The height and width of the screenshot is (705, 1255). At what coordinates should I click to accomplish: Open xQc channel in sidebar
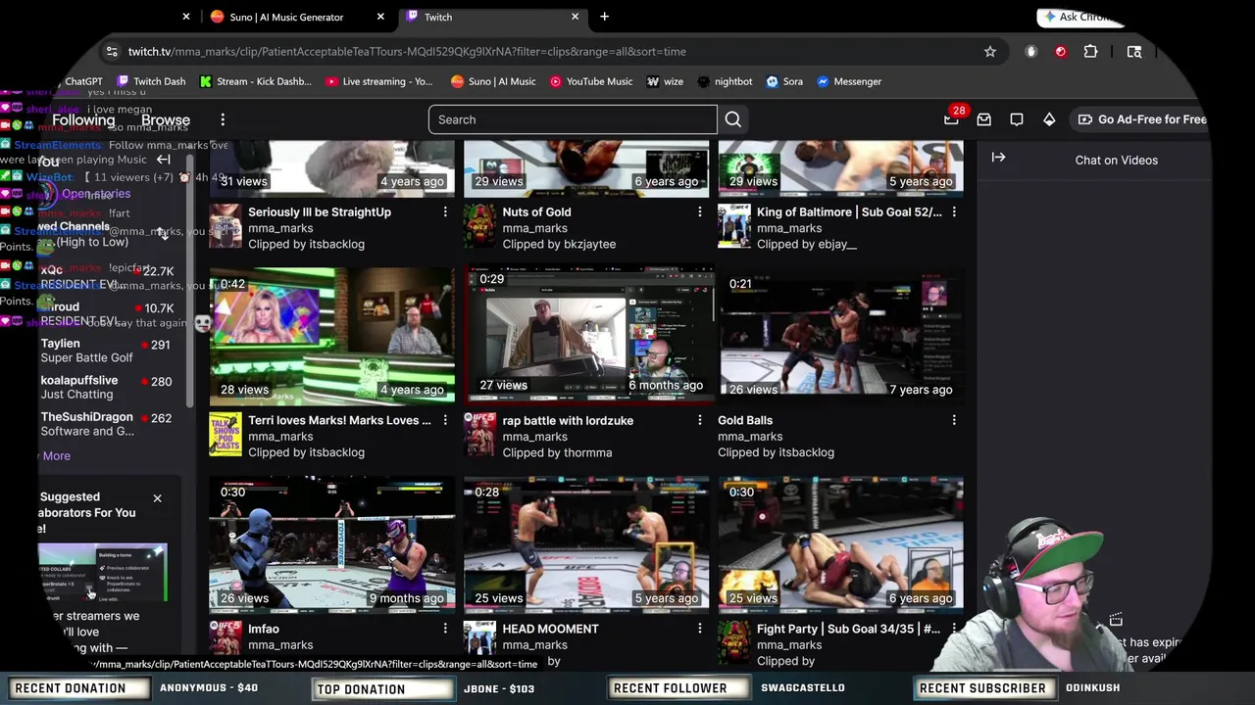(x=108, y=277)
